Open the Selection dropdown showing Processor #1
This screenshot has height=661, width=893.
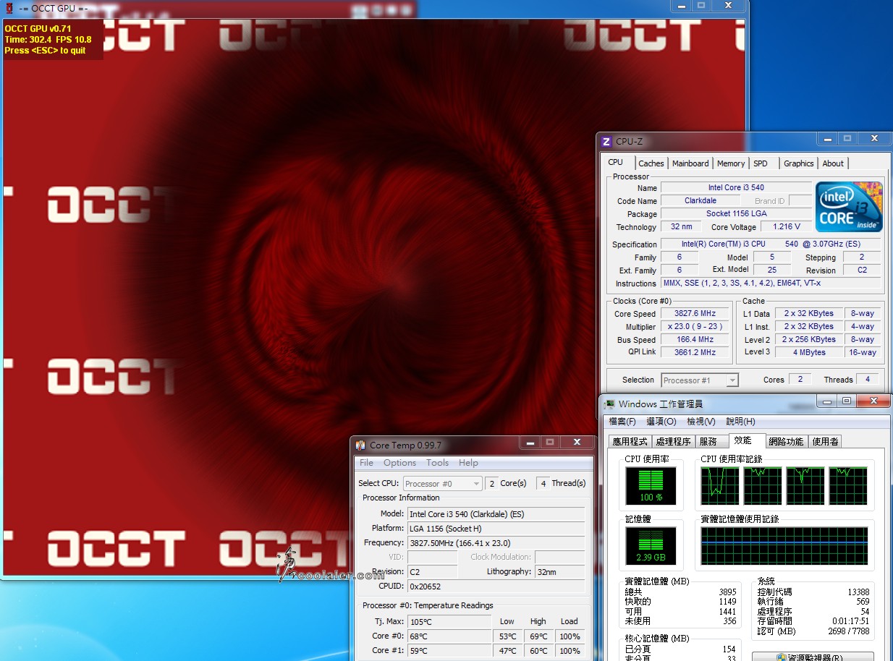[x=700, y=380]
